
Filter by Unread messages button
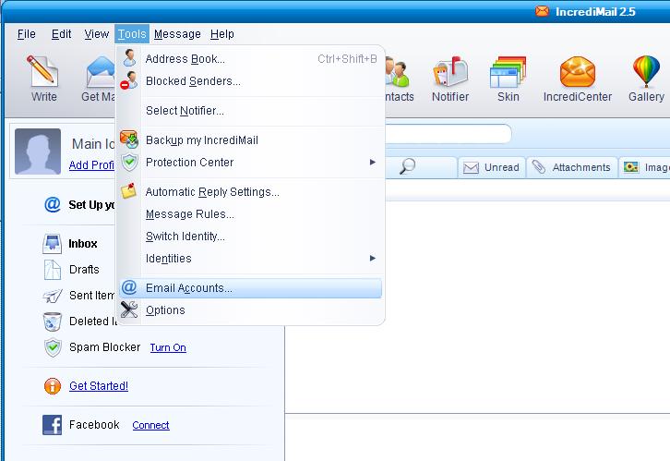point(491,167)
